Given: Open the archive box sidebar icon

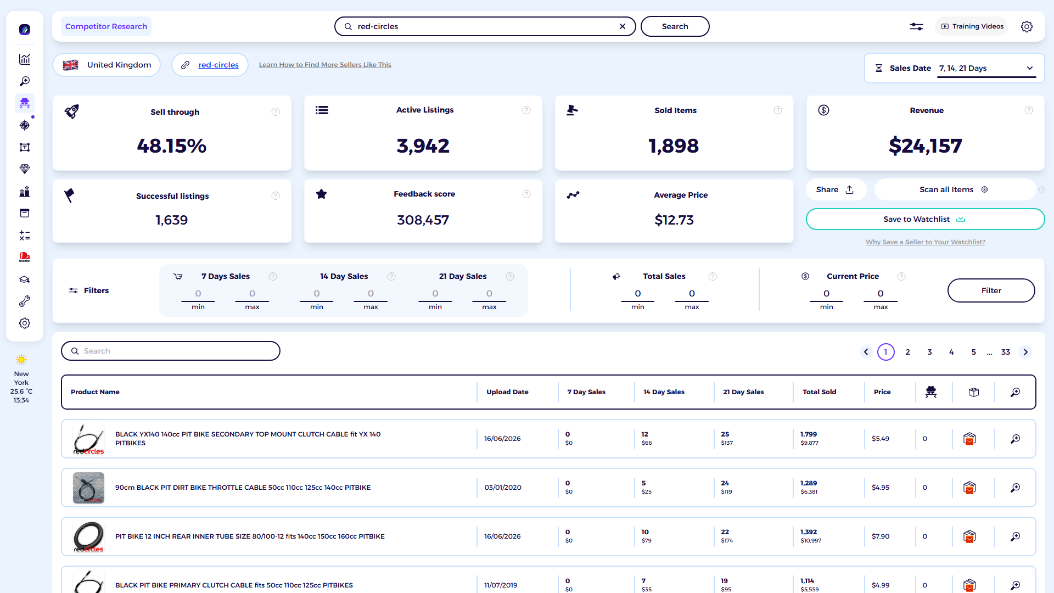Looking at the screenshot, I should point(25,213).
